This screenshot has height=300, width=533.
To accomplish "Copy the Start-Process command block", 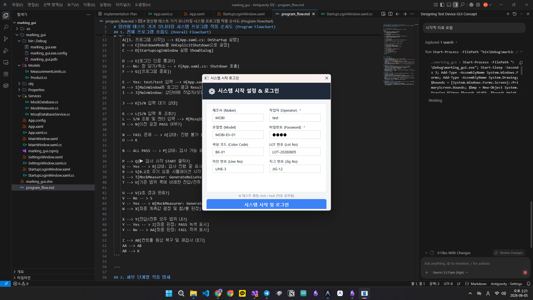I will point(521,62).
